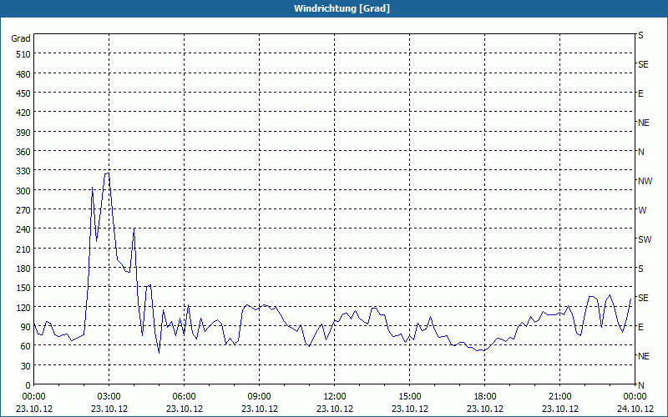668x417 pixels.
Task: Select the 480 y-axis value
Action: point(23,73)
